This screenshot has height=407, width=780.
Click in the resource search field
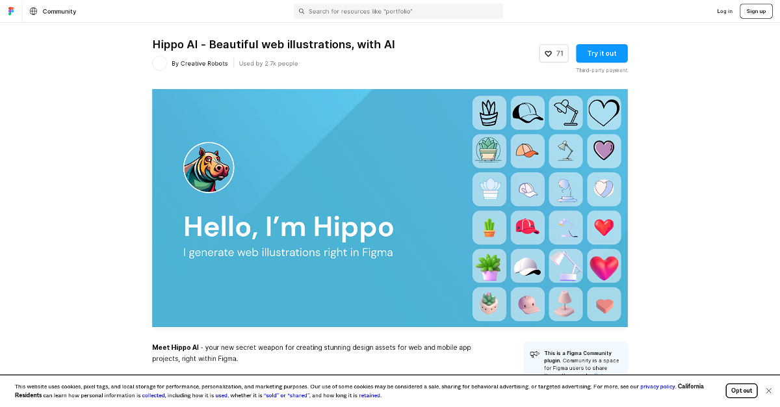coord(398,11)
